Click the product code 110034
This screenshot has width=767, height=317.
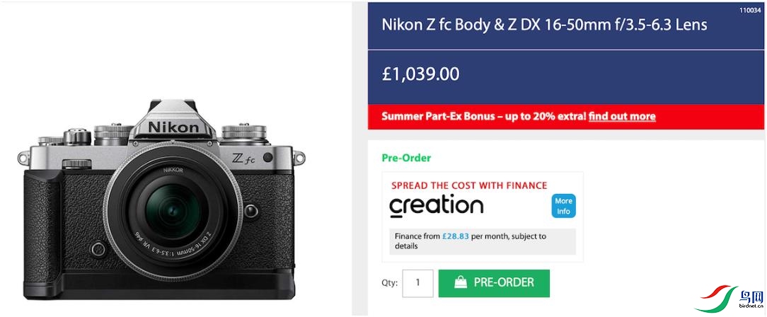click(x=751, y=10)
